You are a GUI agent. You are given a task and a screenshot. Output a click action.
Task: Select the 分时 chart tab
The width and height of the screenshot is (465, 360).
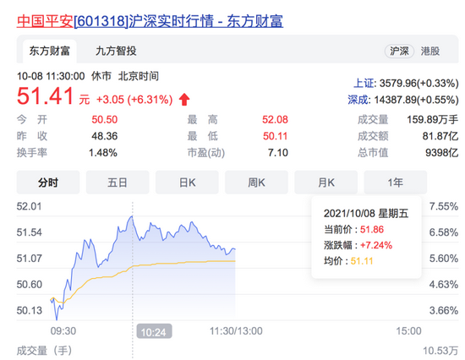coord(48,183)
